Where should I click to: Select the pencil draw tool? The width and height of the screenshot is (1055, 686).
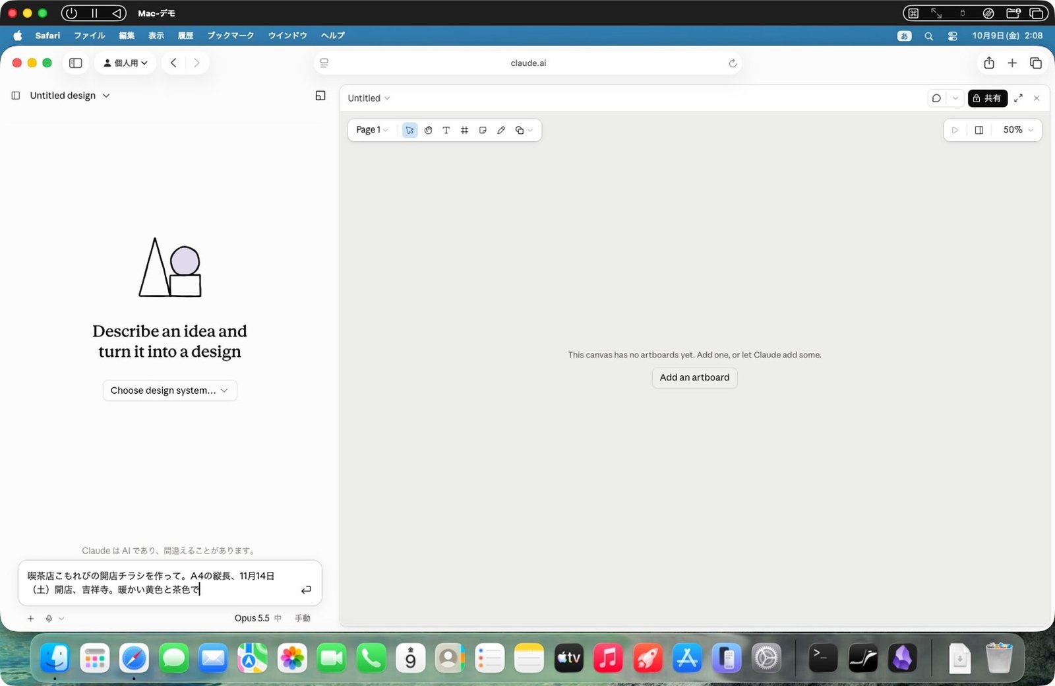click(501, 130)
